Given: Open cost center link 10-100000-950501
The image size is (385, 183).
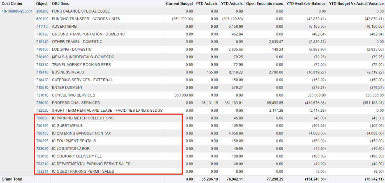Looking at the screenshot, I should tap(17, 11).
